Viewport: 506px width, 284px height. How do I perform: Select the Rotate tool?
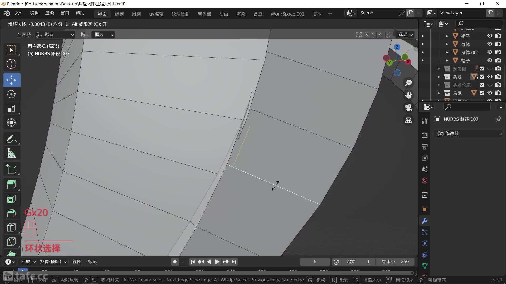pos(11,94)
